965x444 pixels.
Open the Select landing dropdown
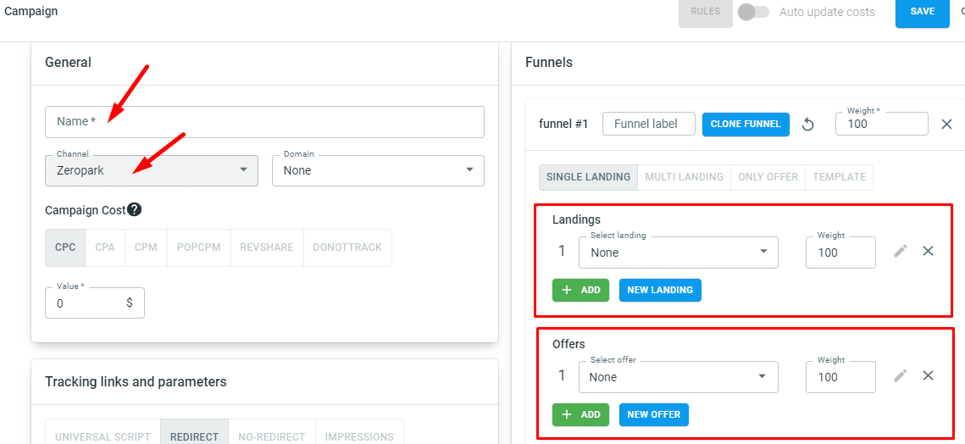click(678, 253)
